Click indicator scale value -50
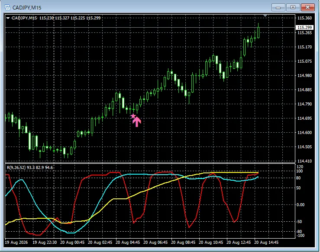This screenshot has height=252, width=320. pyautogui.click(x=300, y=222)
